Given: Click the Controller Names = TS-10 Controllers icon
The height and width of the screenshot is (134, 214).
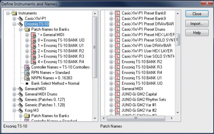Looking at the screenshot, I should (x=27, y=67).
